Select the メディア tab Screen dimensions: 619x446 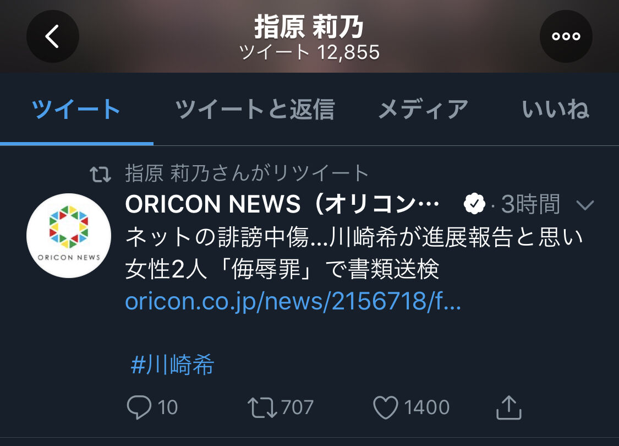(423, 110)
